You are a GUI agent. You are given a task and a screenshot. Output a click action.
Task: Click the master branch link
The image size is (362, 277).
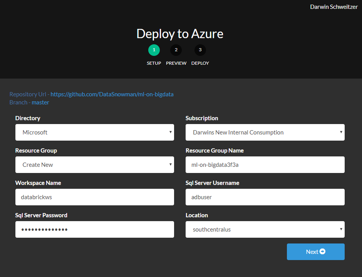[x=40, y=102]
